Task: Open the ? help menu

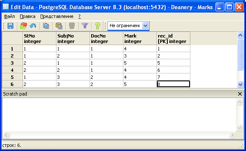Action: [79, 16]
